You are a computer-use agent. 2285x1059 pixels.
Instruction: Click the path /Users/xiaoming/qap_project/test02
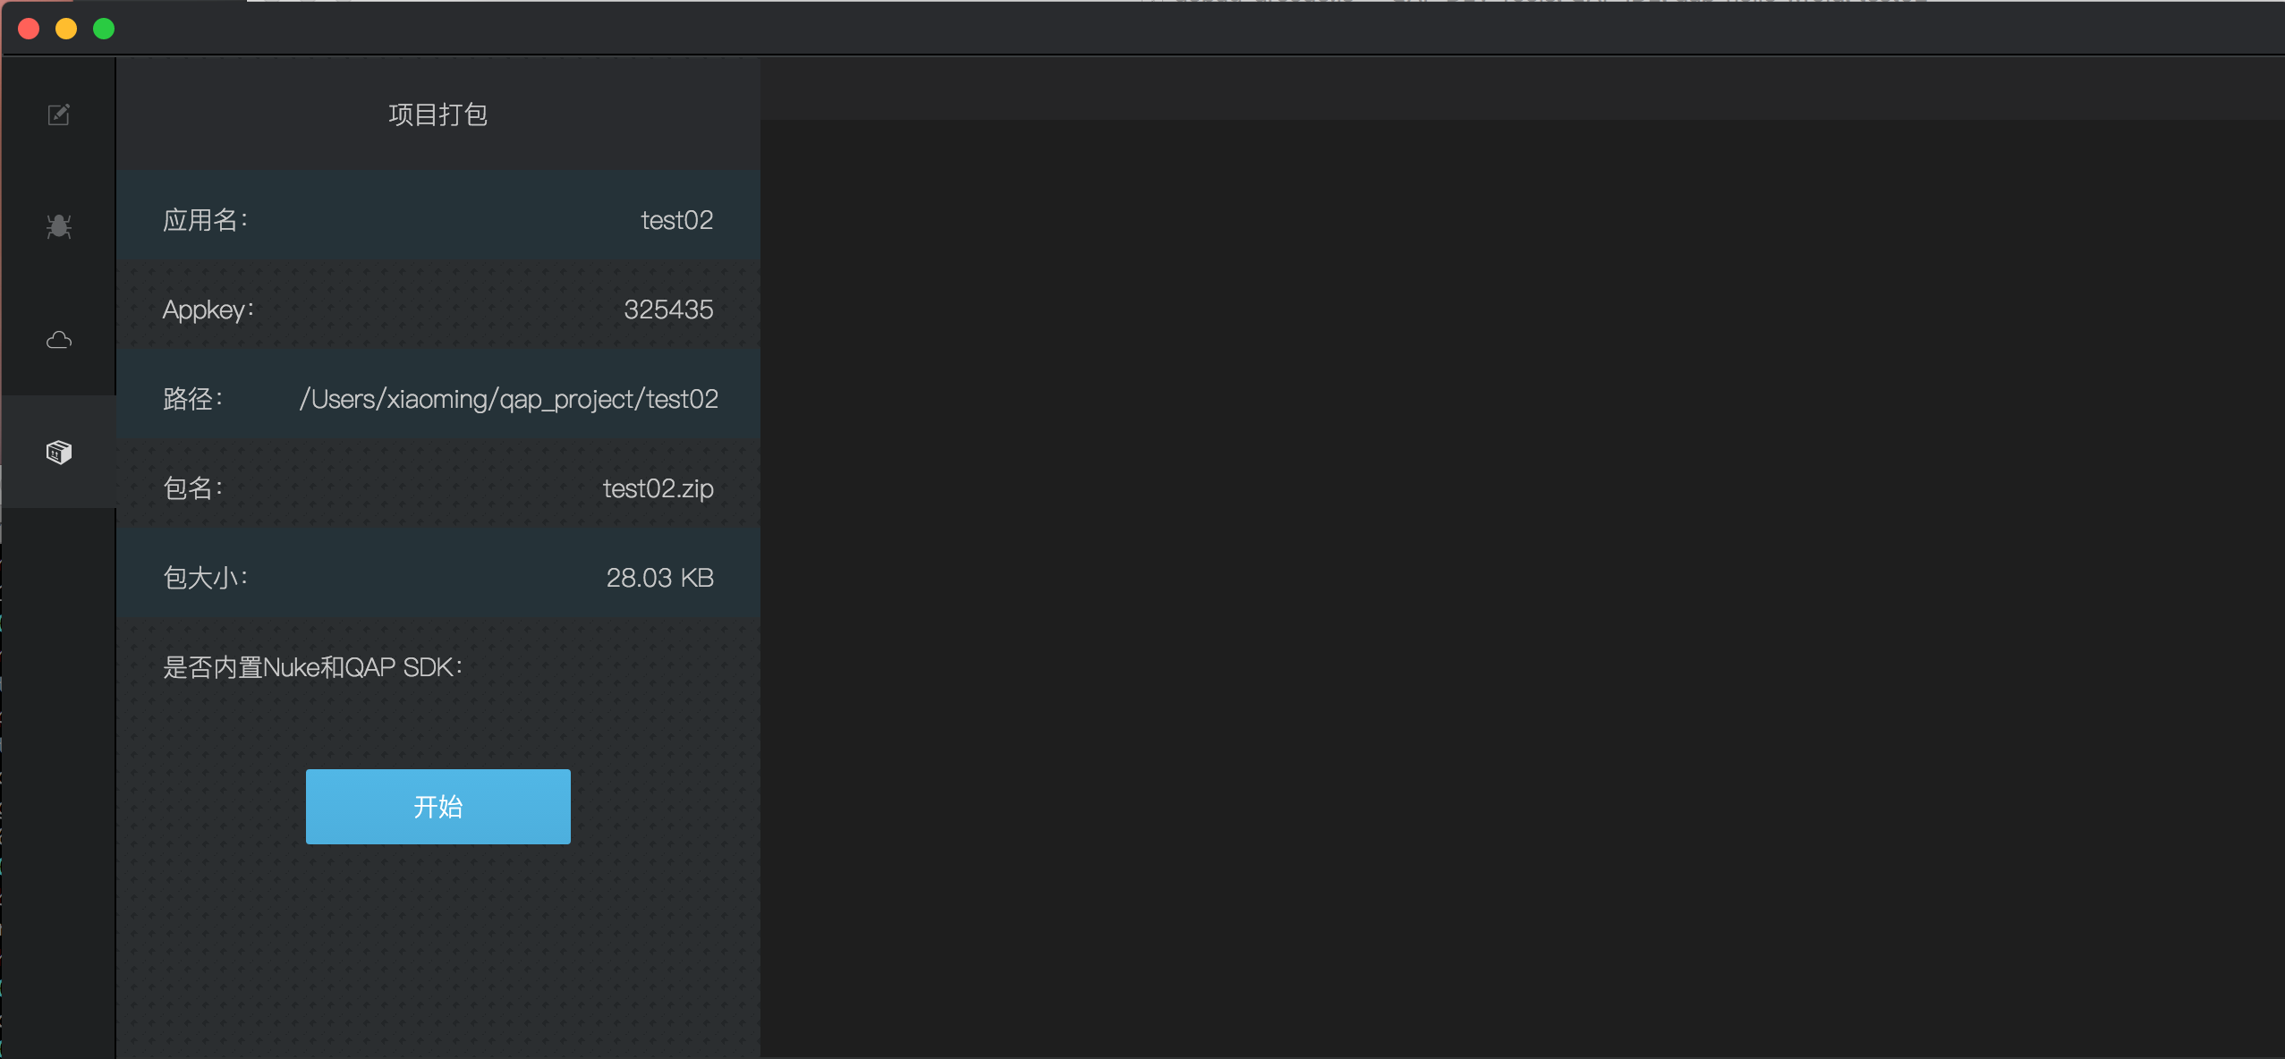[508, 399]
